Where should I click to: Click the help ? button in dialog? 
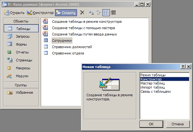point(183,67)
